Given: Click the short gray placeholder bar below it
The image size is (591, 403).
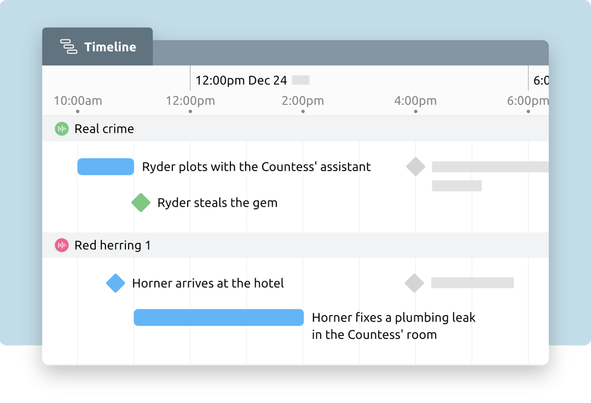Looking at the screenshot, I should coord(457,185).
